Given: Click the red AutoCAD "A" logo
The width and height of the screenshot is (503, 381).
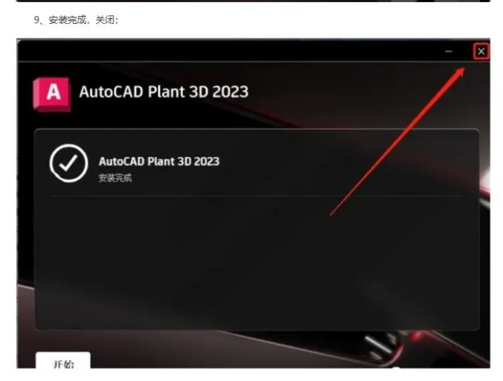Looking at the screenshot, I should [x=52, y=94].
